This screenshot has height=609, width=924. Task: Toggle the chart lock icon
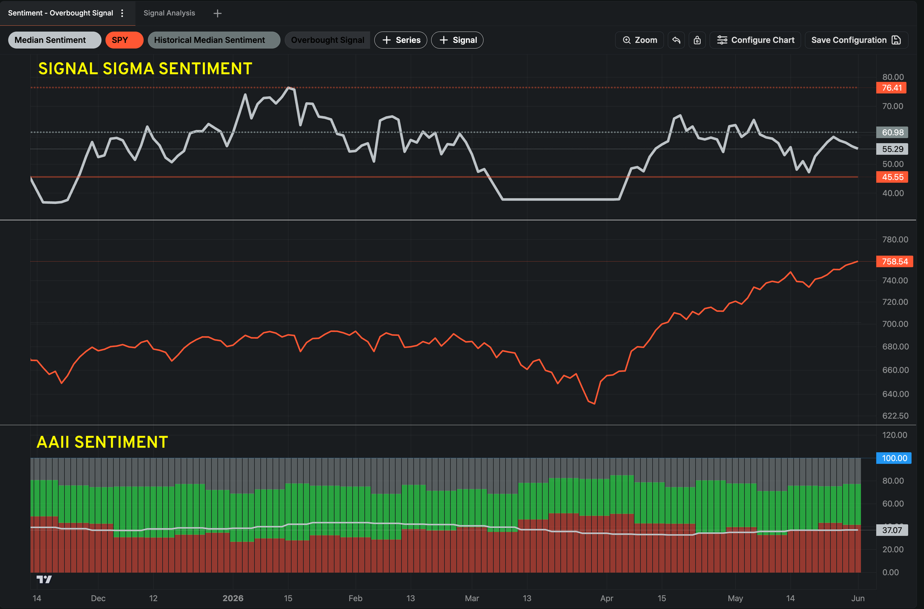(x=697, y=40)
